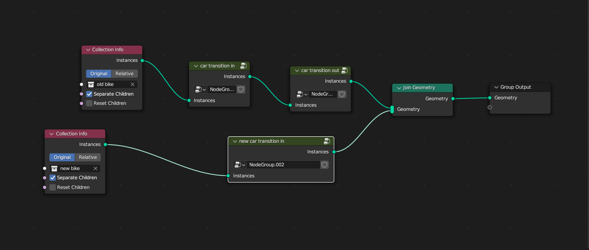Click the NodeGroup.002 name field
This screenshot has width=589, height=250.
pos(283,165)
